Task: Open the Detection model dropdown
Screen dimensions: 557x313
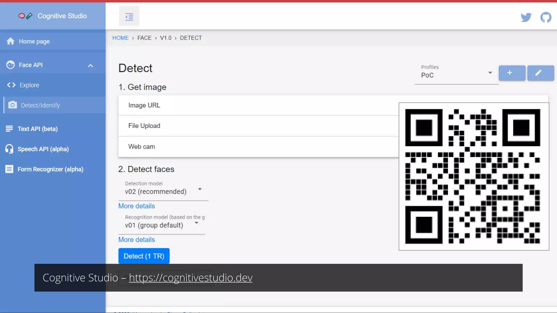Action: pos(163,191)
